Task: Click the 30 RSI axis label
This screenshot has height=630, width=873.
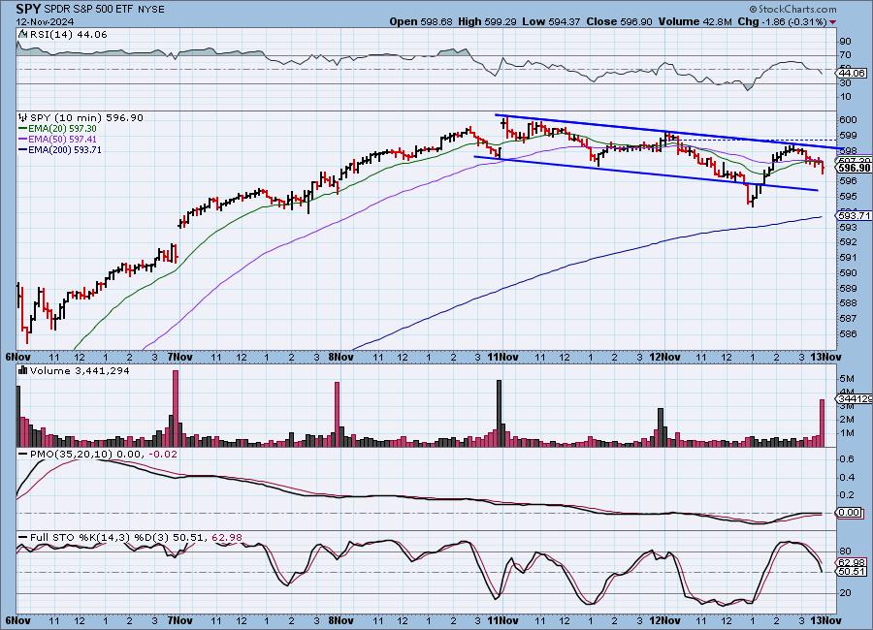Action: [845, 83]
